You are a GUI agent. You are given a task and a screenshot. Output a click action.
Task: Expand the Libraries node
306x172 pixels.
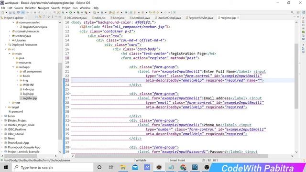click(x=10, y=40)
